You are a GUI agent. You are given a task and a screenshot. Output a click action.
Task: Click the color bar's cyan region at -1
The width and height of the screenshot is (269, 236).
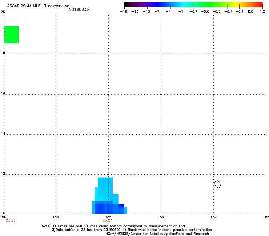pos(182,4)
